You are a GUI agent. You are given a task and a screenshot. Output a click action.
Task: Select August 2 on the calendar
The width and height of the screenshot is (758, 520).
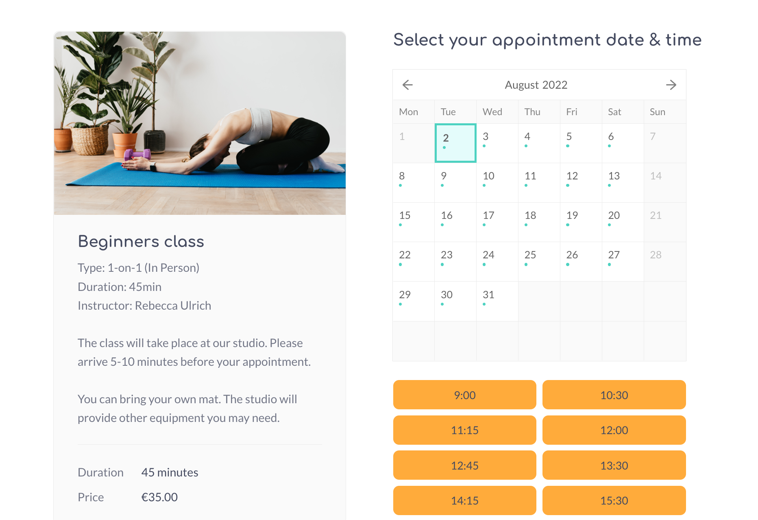[455, 143]
